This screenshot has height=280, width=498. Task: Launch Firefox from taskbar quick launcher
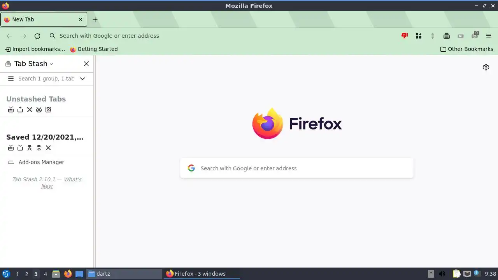[68, 274]
